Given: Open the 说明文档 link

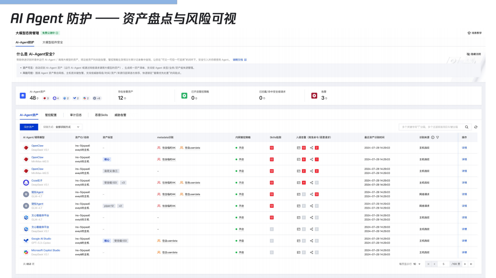Looking at the screenshot, I should (x=239, y=59).
